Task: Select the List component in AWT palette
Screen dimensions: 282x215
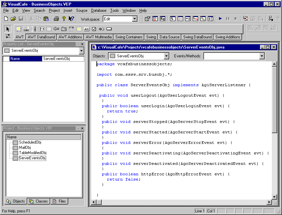Action: (41, 29)
